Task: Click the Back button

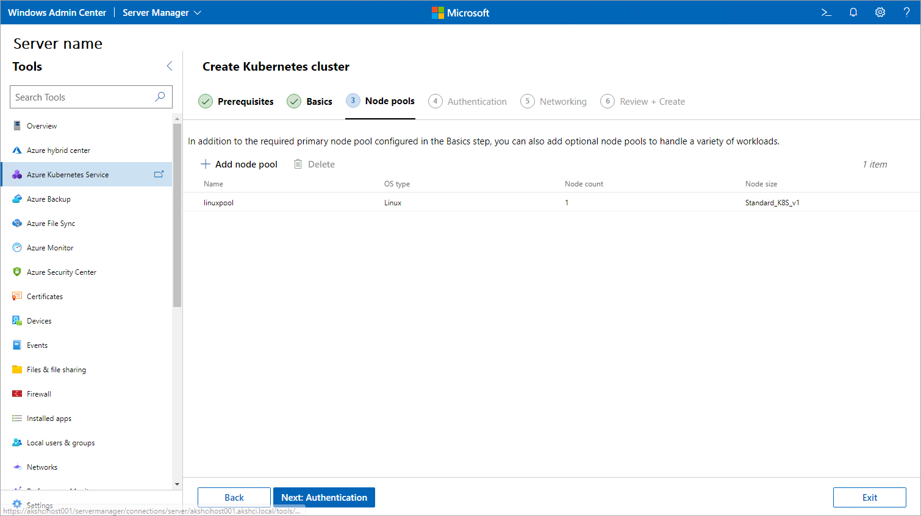Action: click(x=234, y=498)
